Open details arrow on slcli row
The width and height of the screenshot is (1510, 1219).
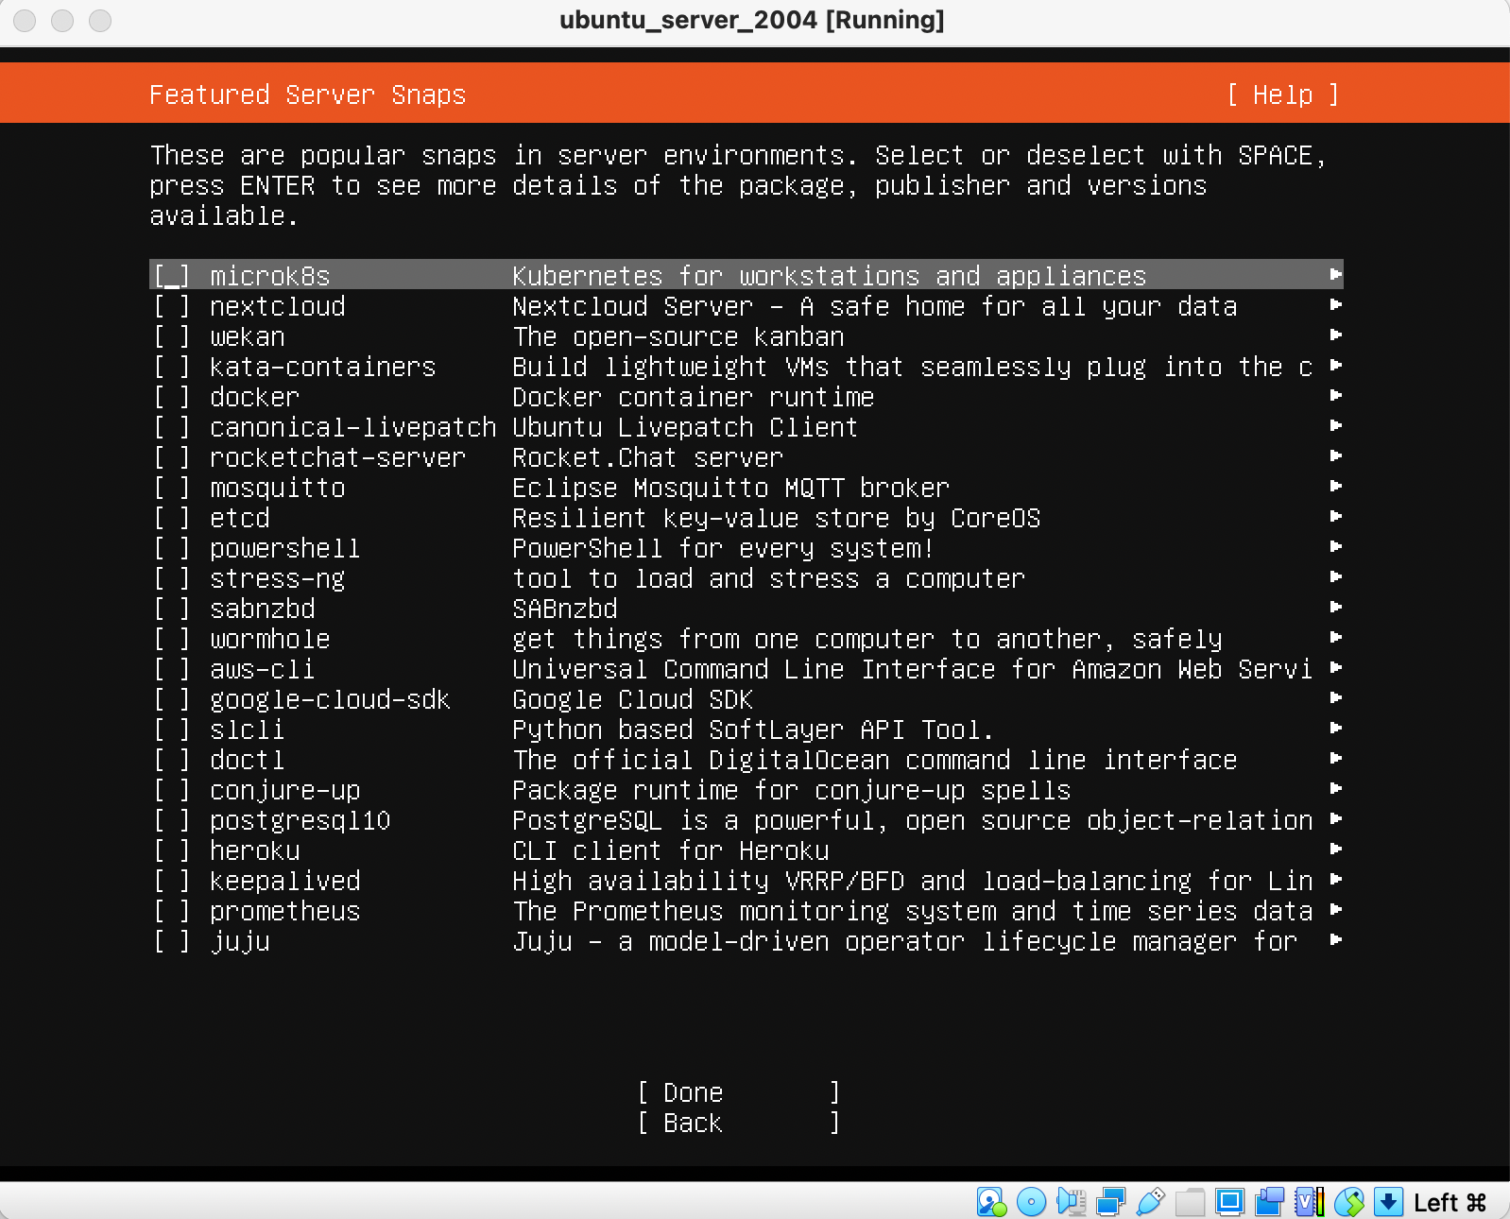(x=1335, y=728)
